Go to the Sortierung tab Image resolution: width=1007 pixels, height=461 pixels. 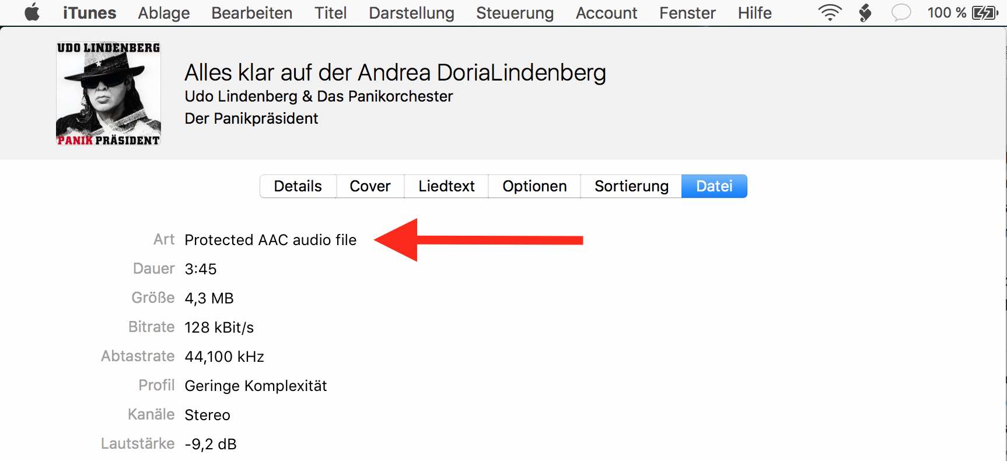click(631, 186)
